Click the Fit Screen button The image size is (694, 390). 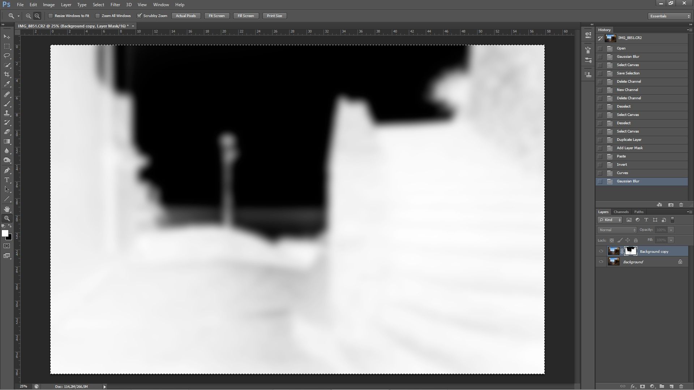pos(217,16)
